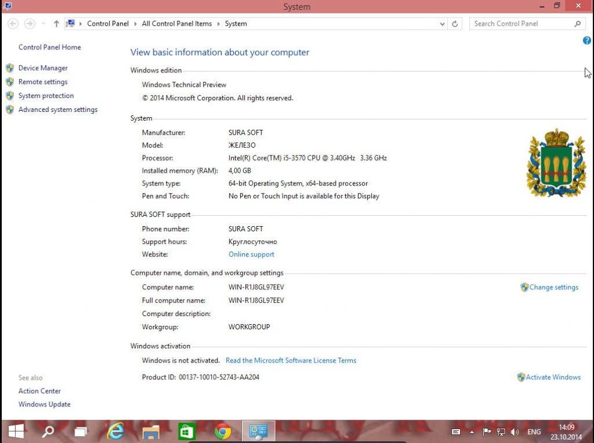Click the System window title bar icon
Viewport: 594px width, 443px height.
tap(8, 6)
